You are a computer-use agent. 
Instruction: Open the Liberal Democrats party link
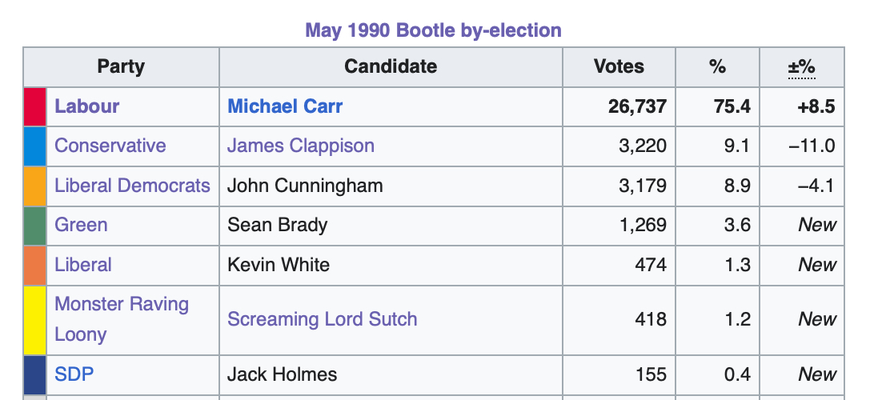point(132,186)
